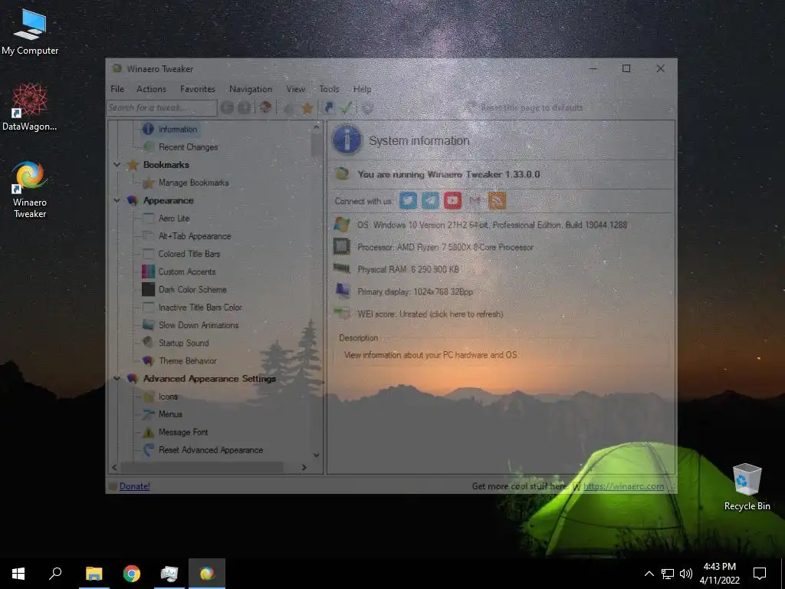Click the Twitter icon under Connect with us
Image resolution: width=785 pixels, height=589 pixels.
(408, 201)
